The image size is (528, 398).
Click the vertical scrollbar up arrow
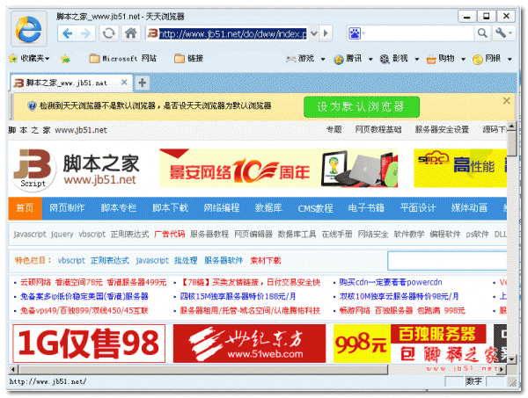click(512, 127)
